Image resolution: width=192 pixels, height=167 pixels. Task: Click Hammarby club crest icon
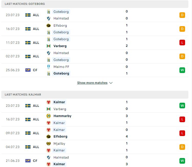click(x=48, y=116)
